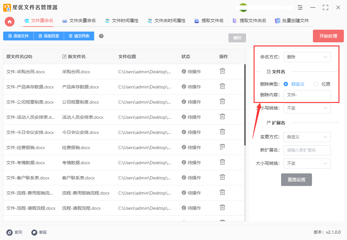Delete row 文件-采购合同.docx with trash icon
347x240 pixels.
(222, 71)
